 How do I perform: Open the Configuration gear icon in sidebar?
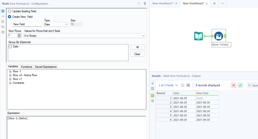click(3, 11)
